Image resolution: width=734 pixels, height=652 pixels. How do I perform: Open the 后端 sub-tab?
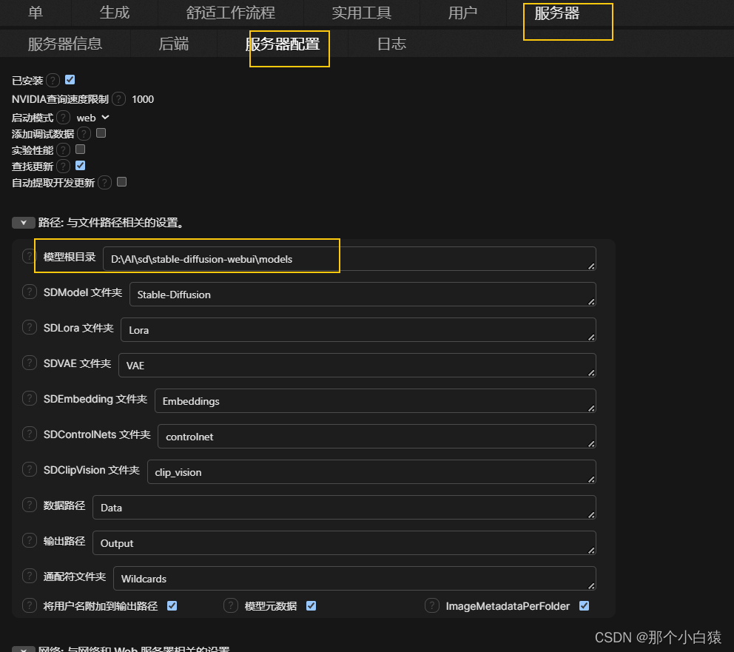click(174, 44)
